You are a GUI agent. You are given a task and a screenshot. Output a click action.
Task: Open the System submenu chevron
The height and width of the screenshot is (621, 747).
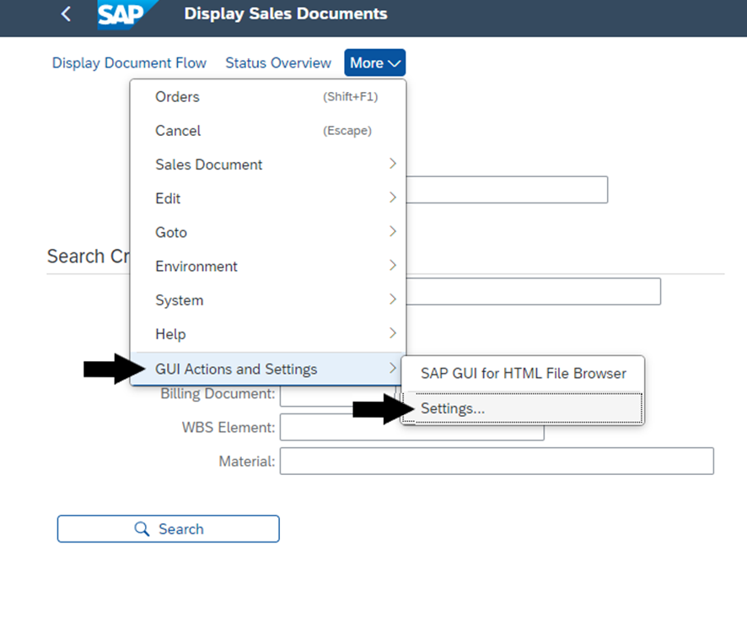tap(393, 300)
